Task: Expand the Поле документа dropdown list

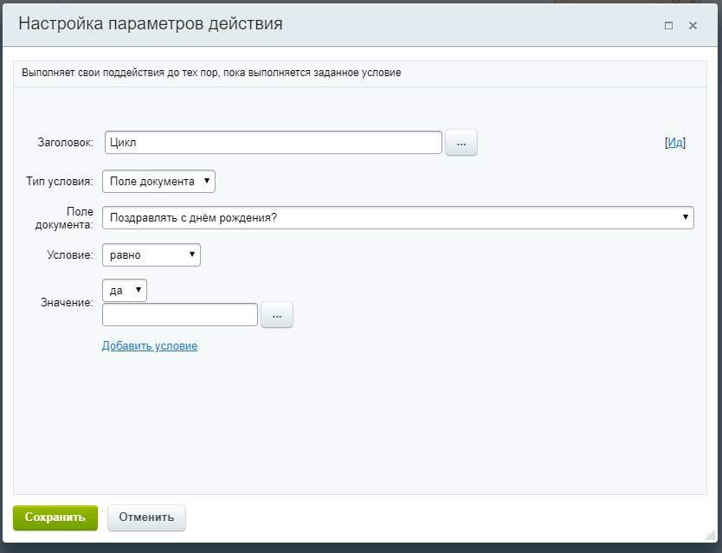Action: (x=397, y=217)
